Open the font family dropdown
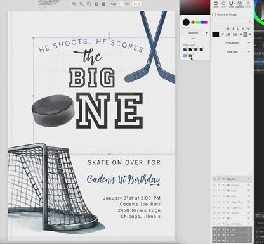Viewport: 264px width, 244px height. 232,21
